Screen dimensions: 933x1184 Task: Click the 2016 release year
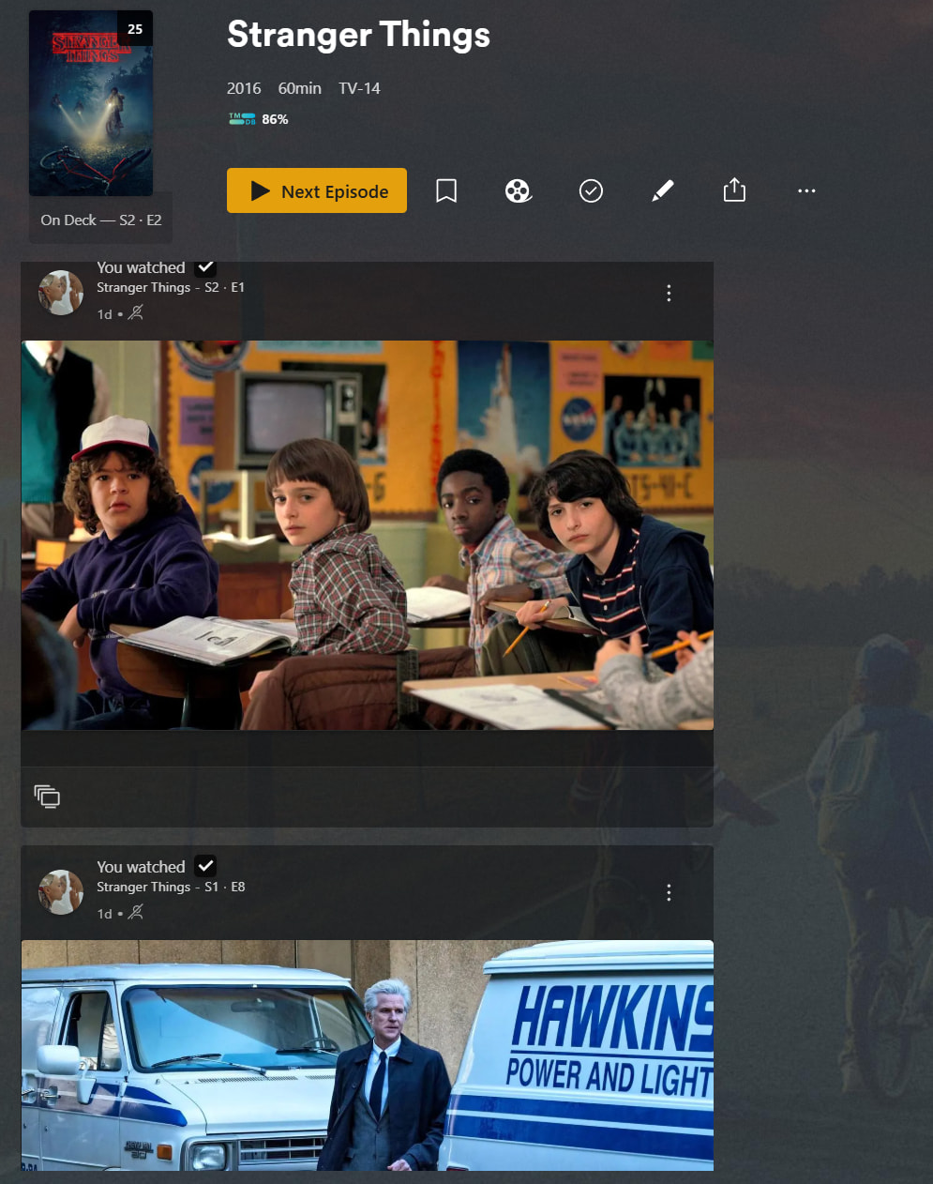click(x=244, y=88)
